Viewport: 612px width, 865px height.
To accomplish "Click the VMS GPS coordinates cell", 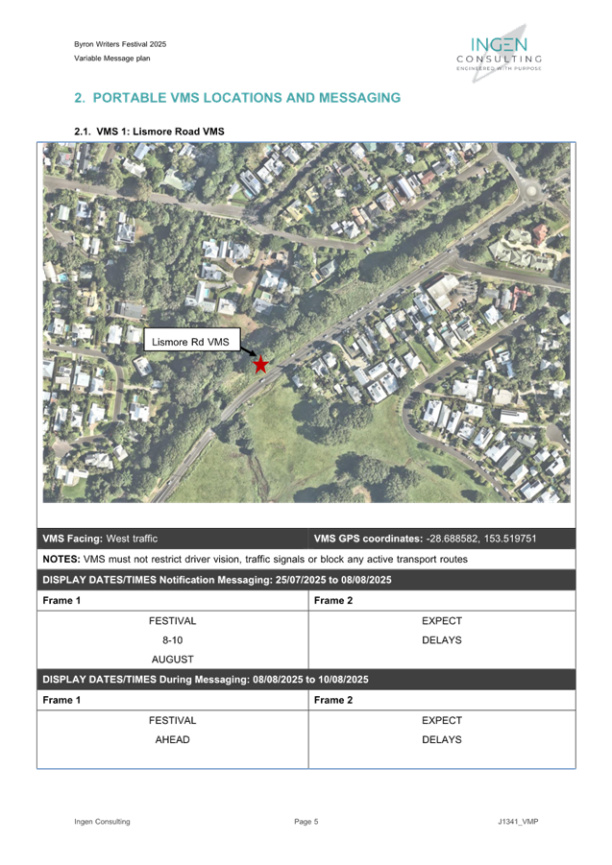I will tap(442, 539).
